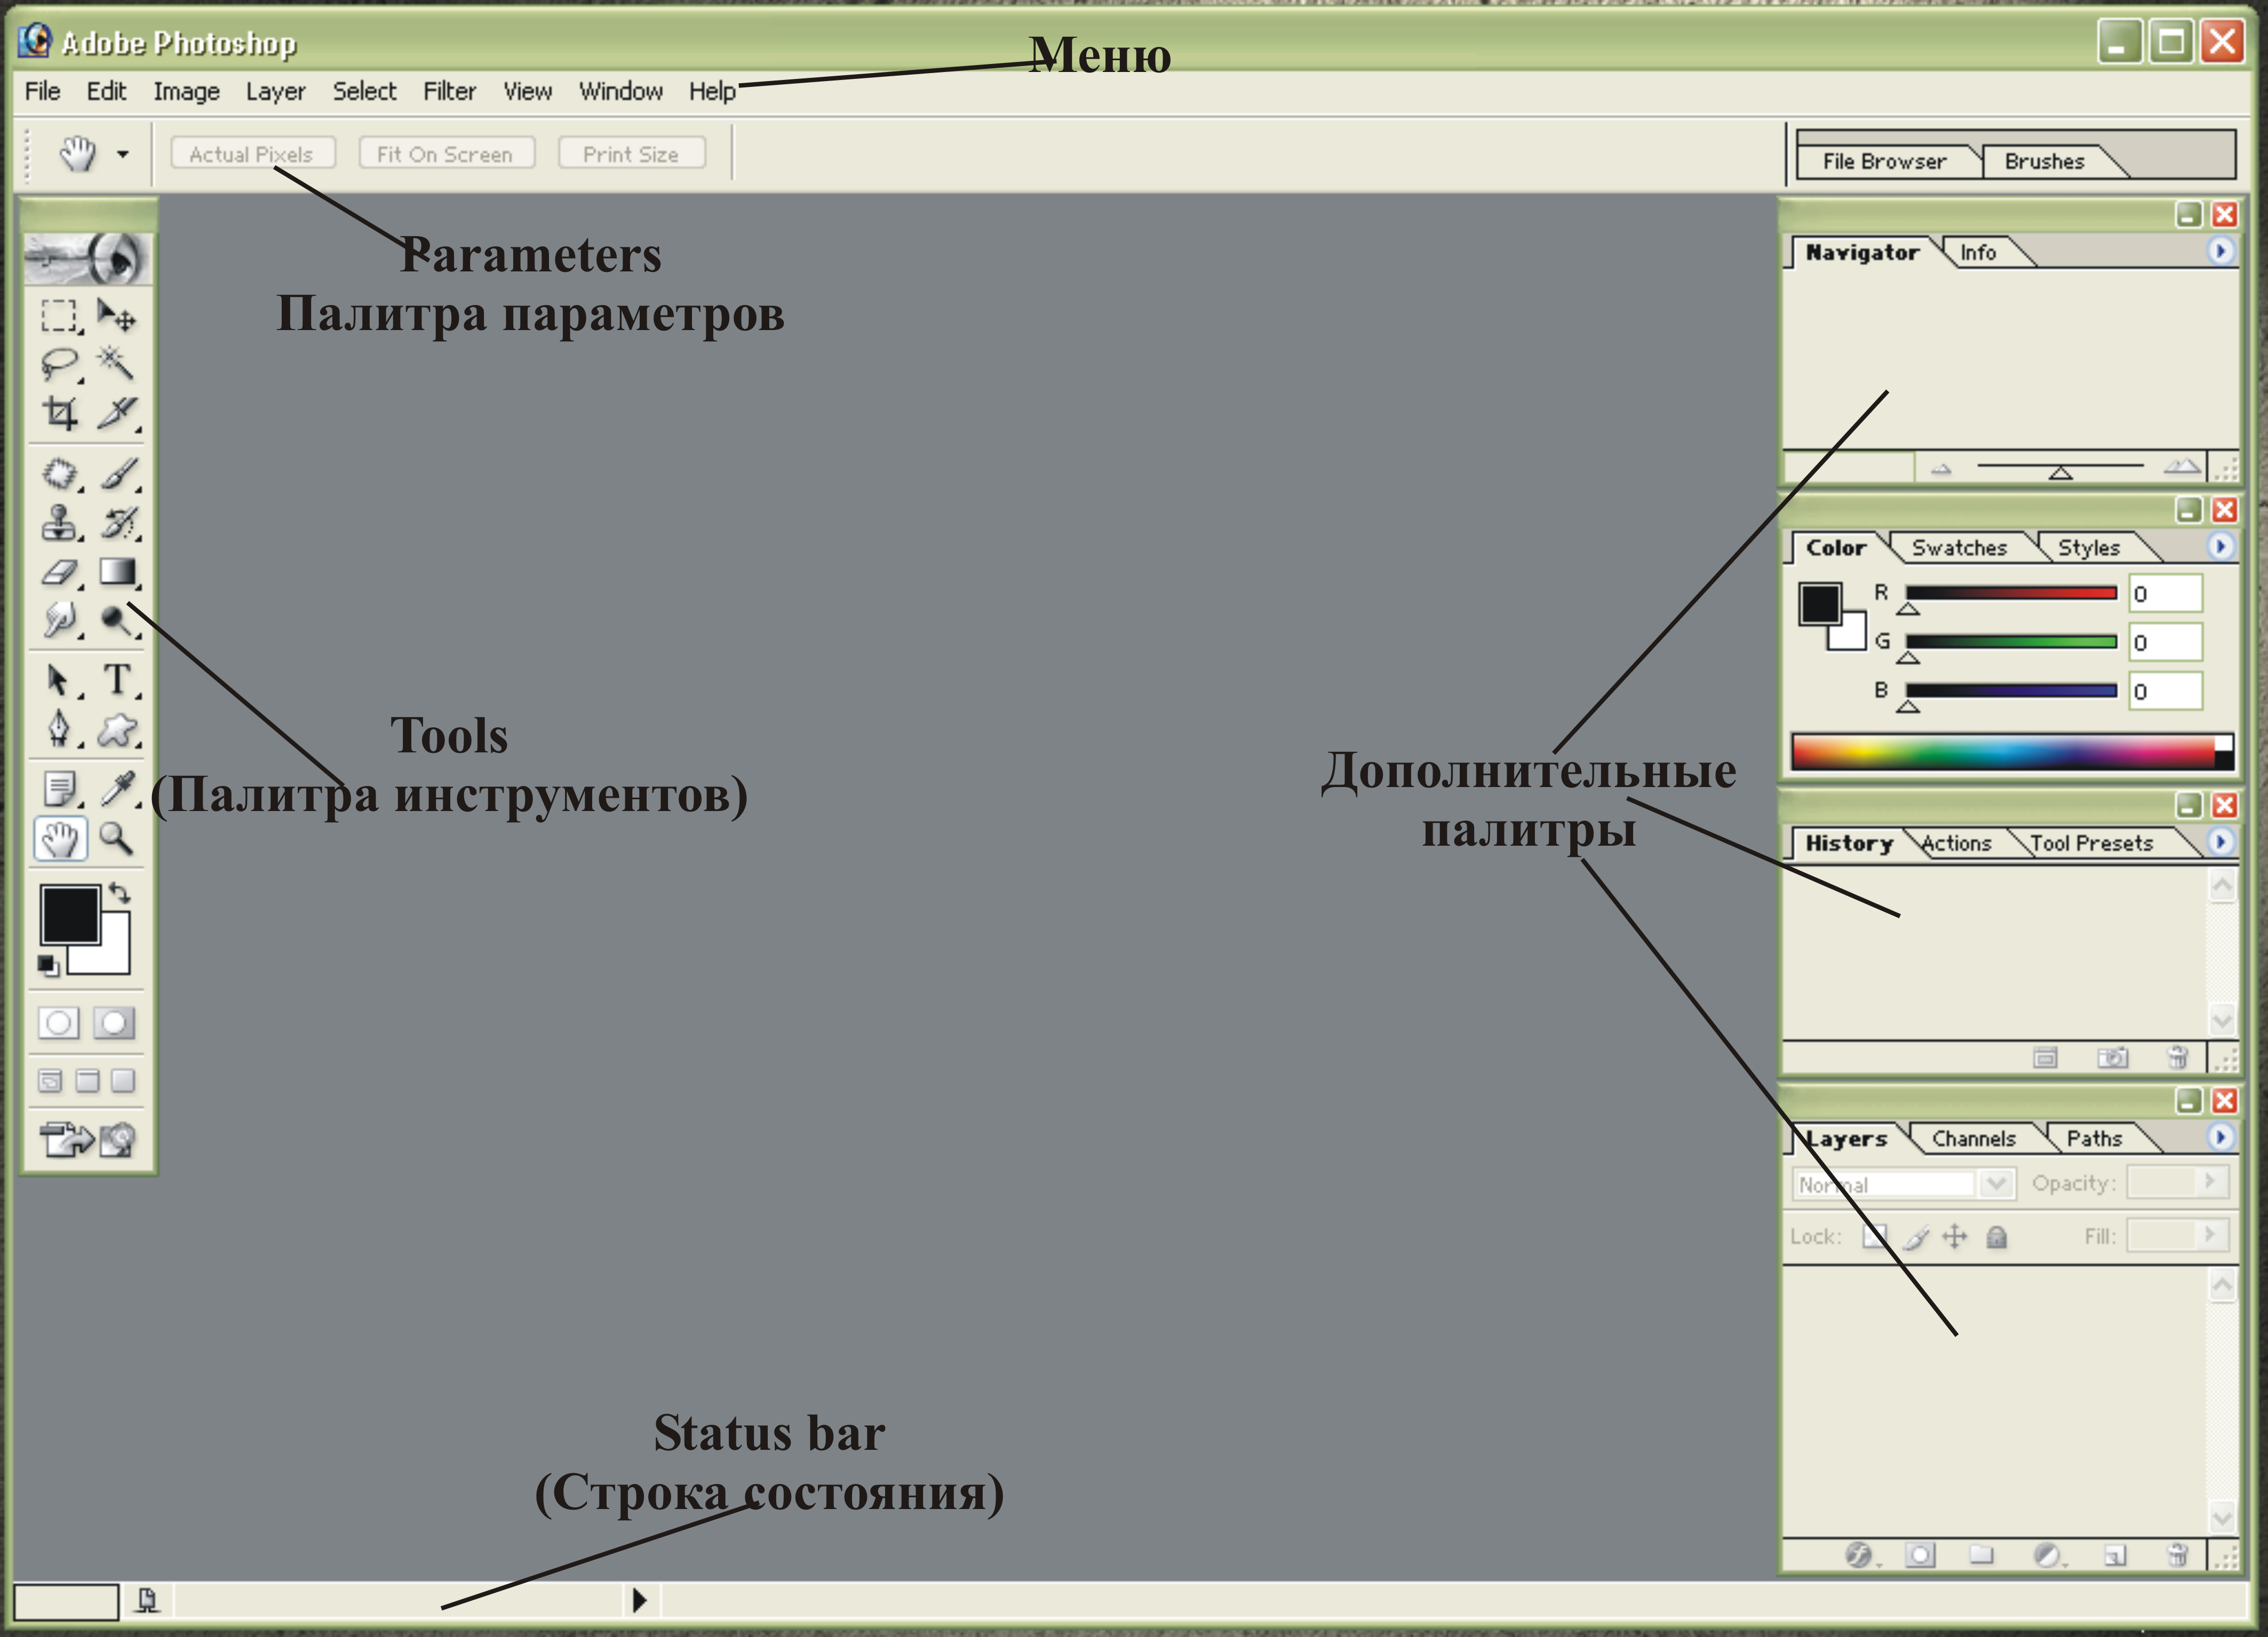Open the Opacity slider arrow
2268x1637 pixels.
tap(2210, 1182)
